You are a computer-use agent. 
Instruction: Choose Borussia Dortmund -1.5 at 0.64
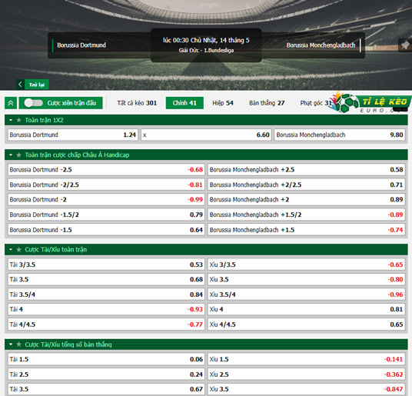coord(106,230)
